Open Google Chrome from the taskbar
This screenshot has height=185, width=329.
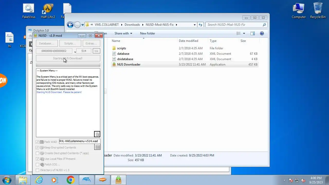71,180
